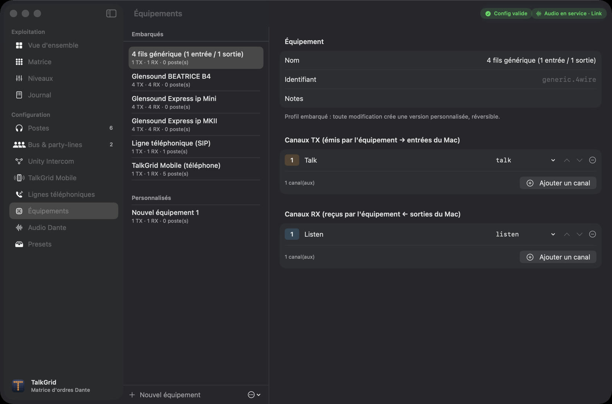Click the generic.4wire identifier value
The image size is (612, 404).
point(569,79)
